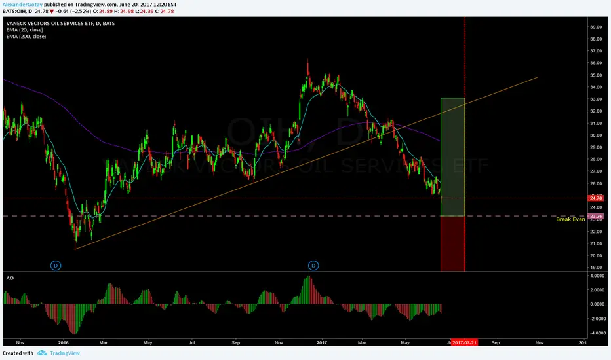
Task: Click the 2017 time axis label
Action: point(322,342)
